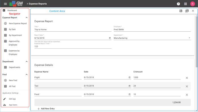Open the Approved by Employee view
This screenshot has width=198, height=112.
pos(14,43)
